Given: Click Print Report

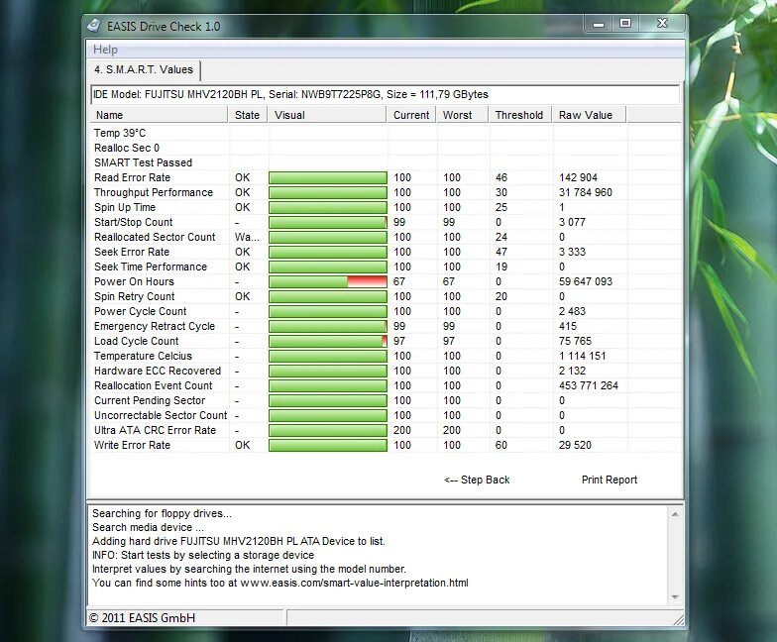Looking at the screenshot, I should point(609,480).
